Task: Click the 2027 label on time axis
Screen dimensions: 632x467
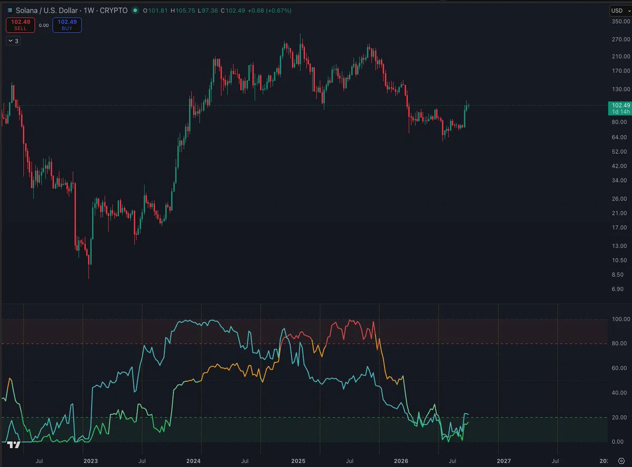Action: (504, 461)
